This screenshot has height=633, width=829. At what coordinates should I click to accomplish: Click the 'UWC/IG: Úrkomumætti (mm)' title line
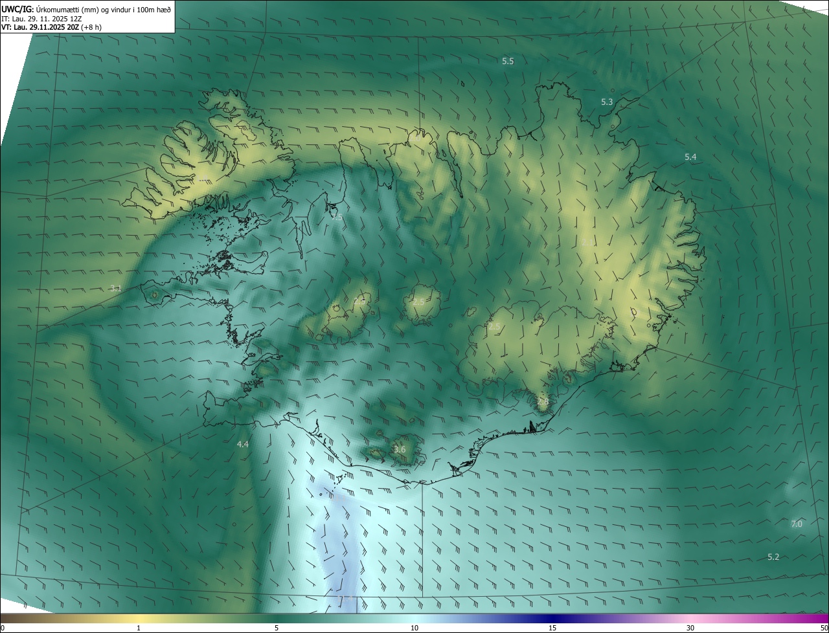point(86,9)
